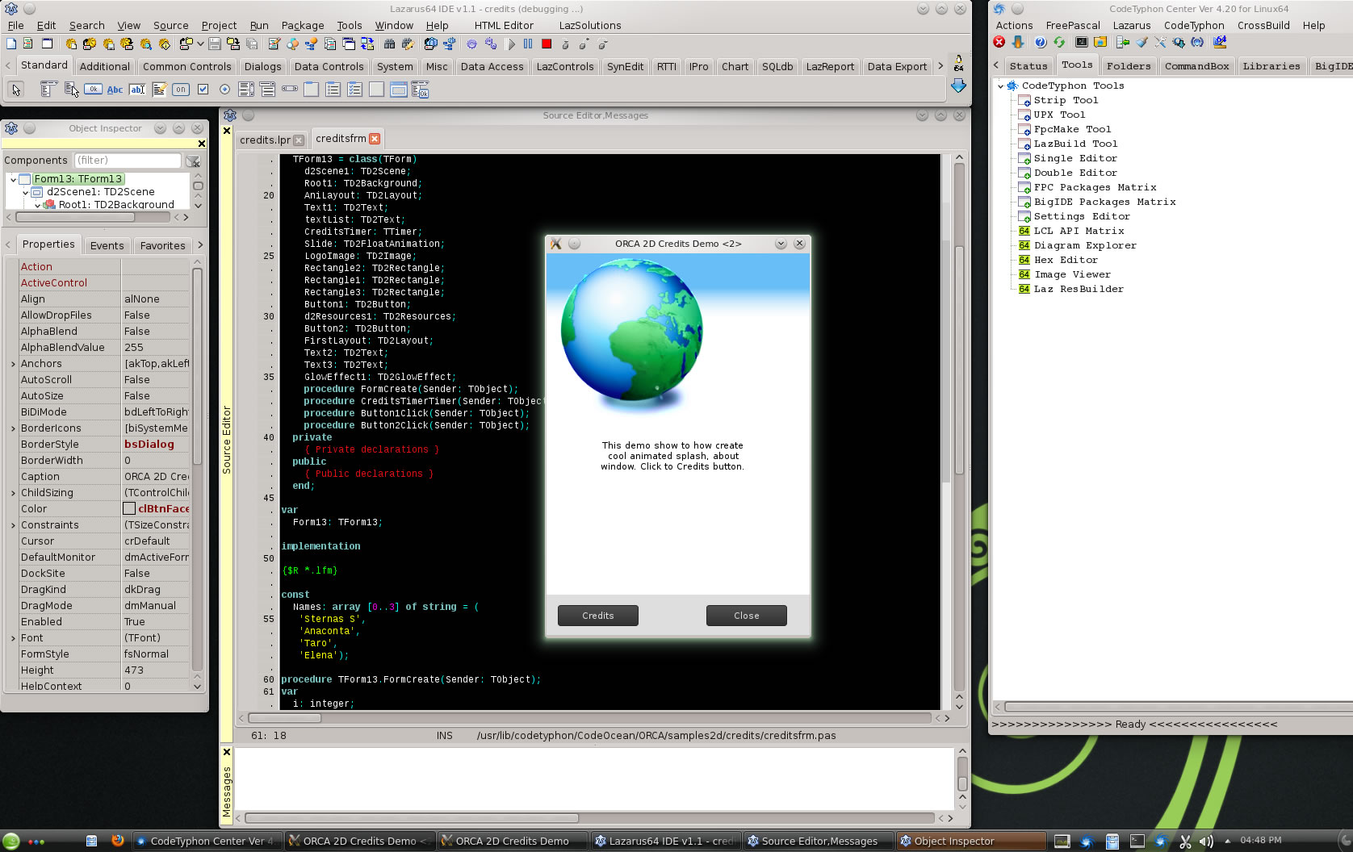Click the Firefox launcher in taskbar
This screenshot has height=852, width=1353.
117,840
